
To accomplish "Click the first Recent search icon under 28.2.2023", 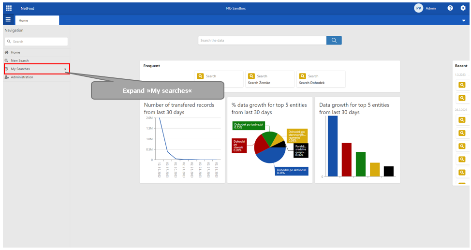I will [x=462, y=120].
